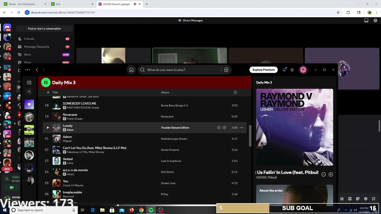
Task: Open Discord Friends tab
Action: pyautogui.click(x=45, y=39)
